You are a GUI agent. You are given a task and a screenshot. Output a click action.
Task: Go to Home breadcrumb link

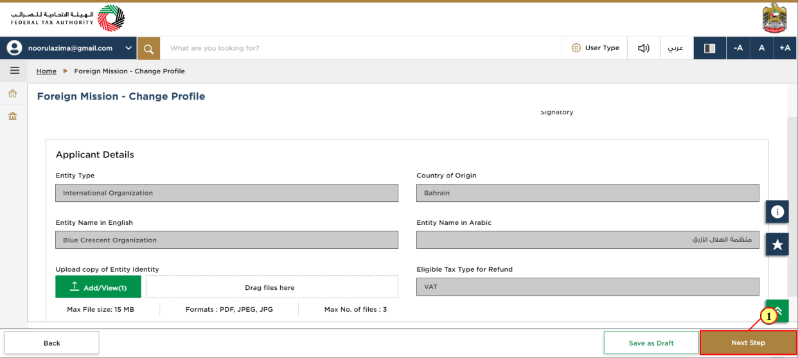(x=46, y=71)
